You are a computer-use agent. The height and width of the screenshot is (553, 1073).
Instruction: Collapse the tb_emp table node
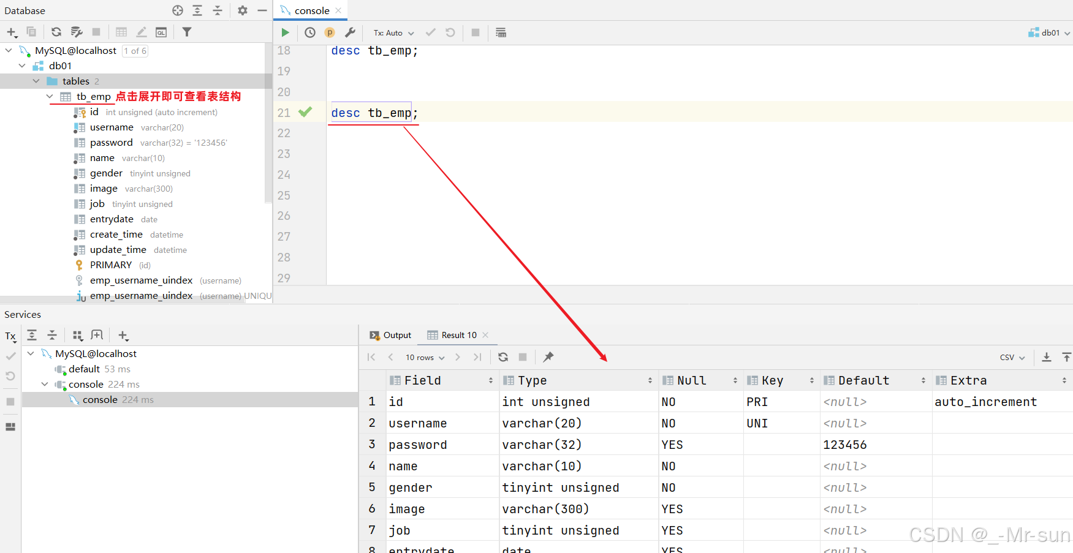coord(50,96)
